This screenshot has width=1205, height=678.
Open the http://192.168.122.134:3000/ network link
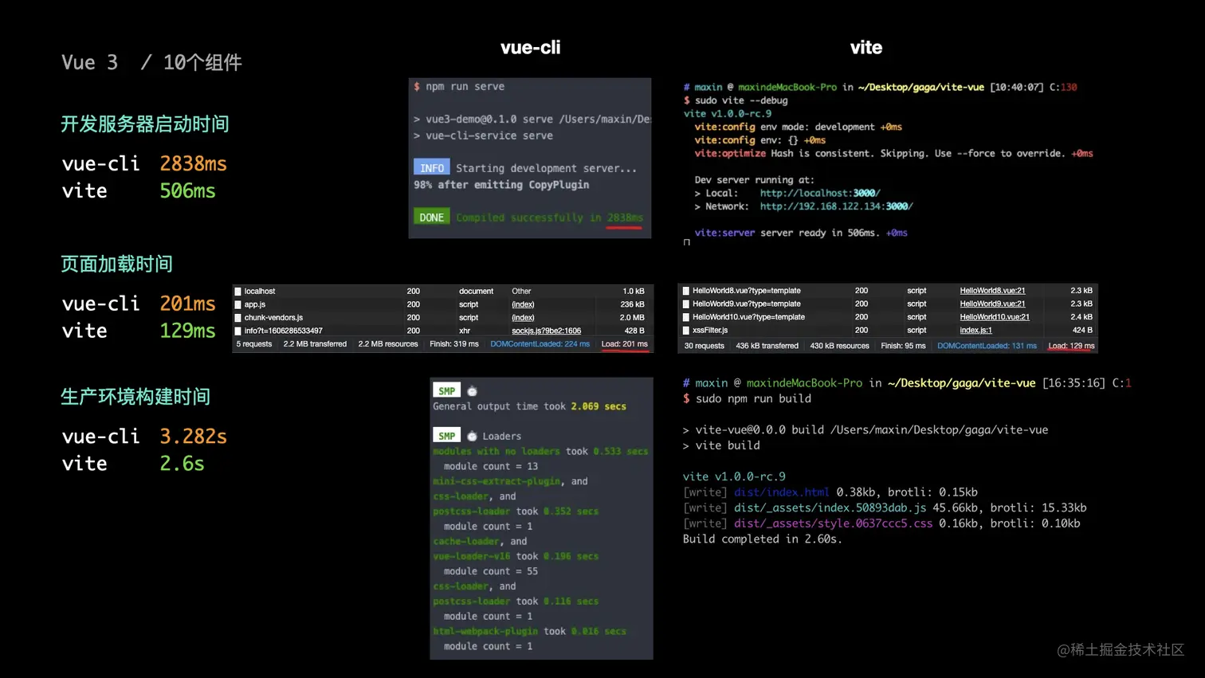836,206
